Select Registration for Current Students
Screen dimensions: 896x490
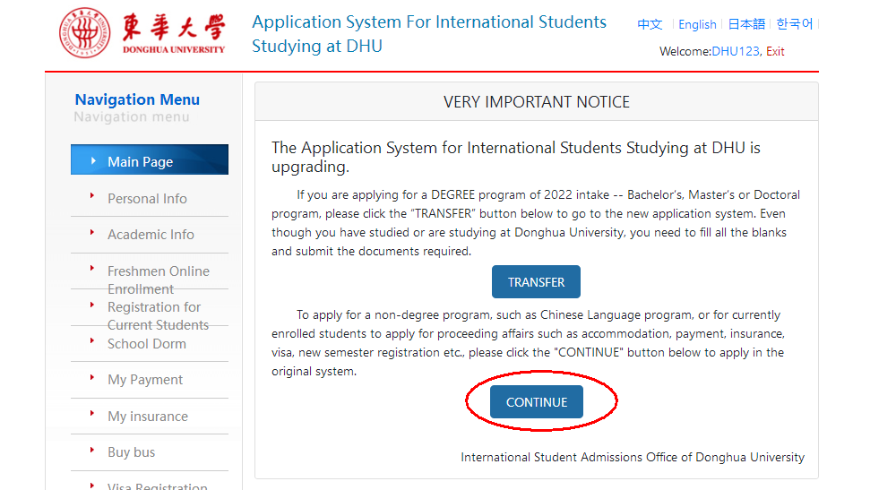[x=159, y=316]
